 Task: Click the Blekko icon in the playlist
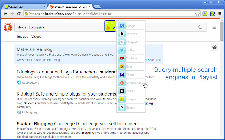point(122,91)
